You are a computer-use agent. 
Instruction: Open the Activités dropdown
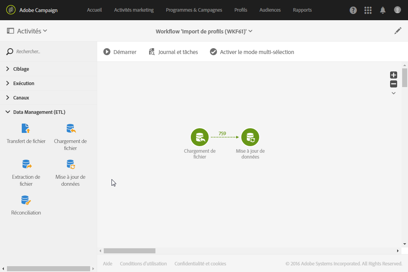32,31
